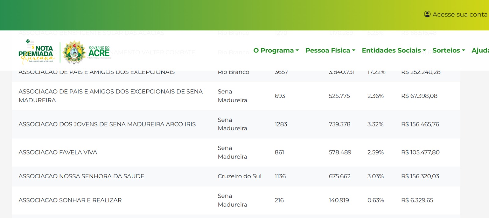489x218 pixels.
Task: Click the ASSOCIACAO FAVELA VIVA entity name
Action: click(x=58, y=152)
